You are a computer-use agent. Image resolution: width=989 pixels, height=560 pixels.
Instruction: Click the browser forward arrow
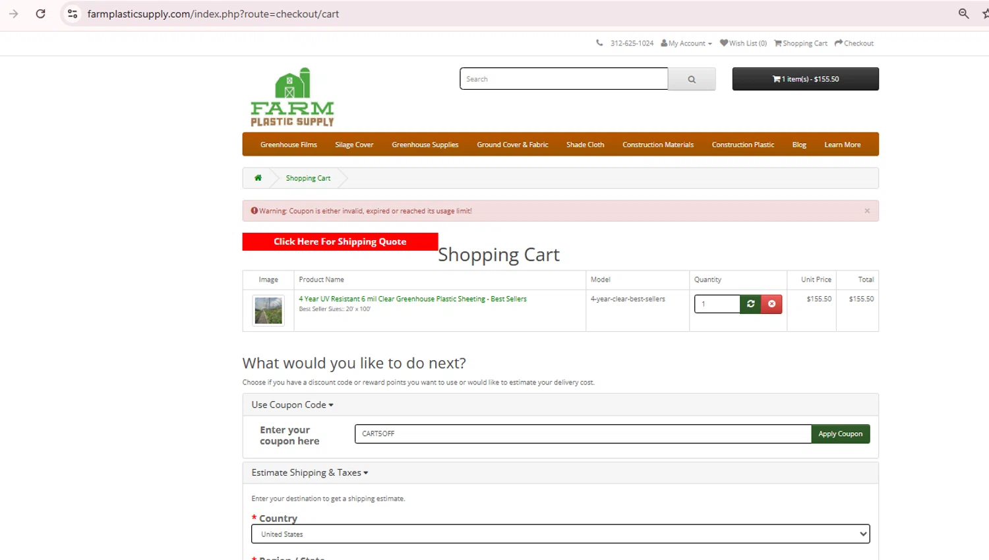click(x=13, y=14)
